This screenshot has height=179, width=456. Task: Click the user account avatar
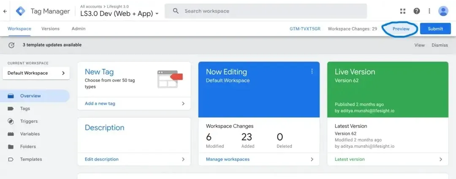(443, 11)
